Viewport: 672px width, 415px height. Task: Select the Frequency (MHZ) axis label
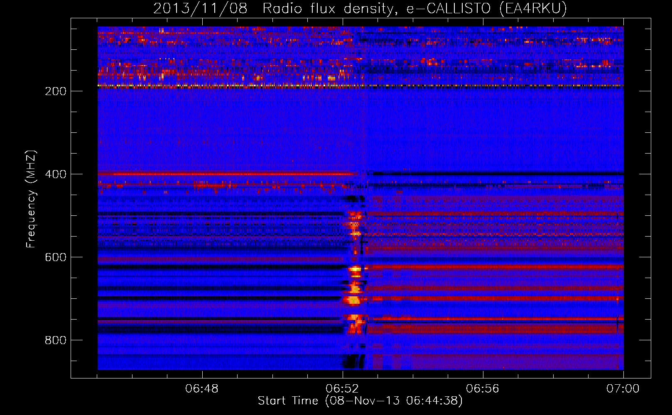(31, 199)
